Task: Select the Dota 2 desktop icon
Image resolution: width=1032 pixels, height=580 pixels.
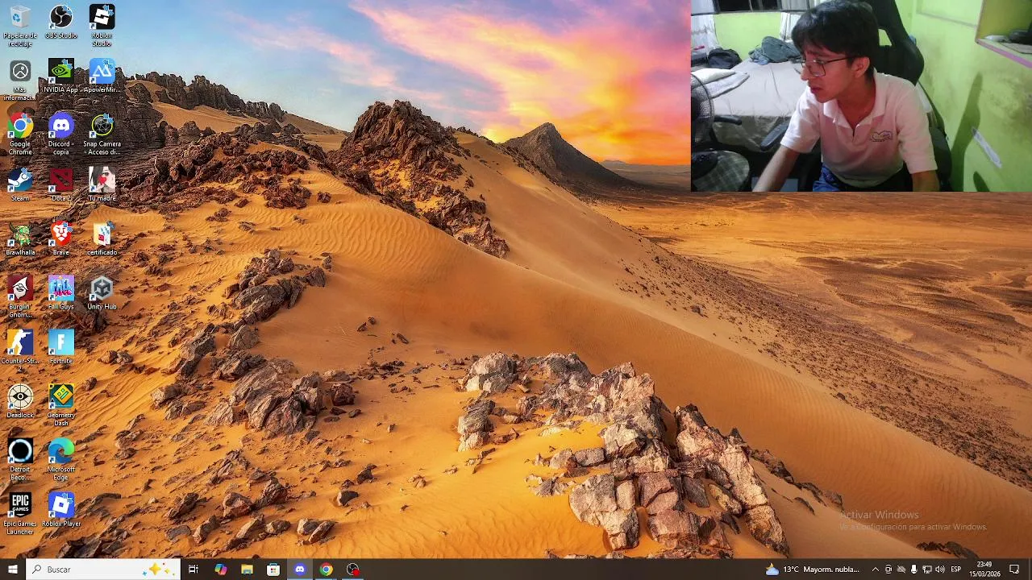Action: 61,184
